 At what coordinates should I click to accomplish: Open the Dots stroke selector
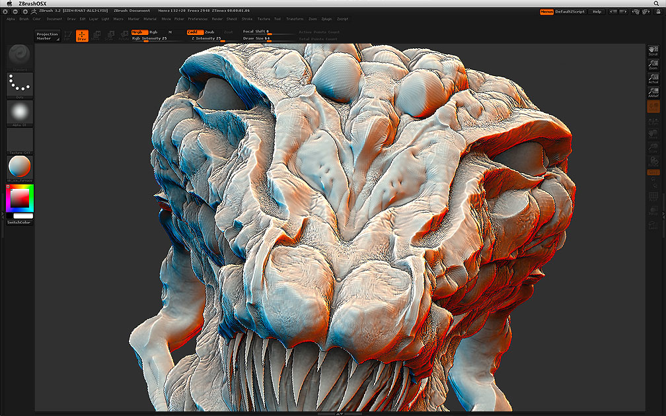20,85
